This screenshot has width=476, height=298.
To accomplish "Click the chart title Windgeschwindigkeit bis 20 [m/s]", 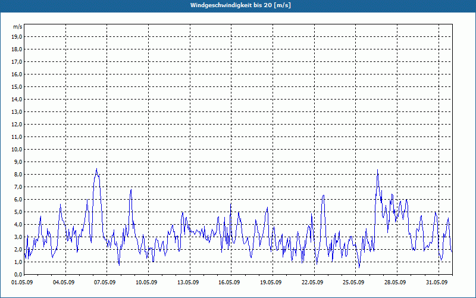I will [x=240, y=5].
